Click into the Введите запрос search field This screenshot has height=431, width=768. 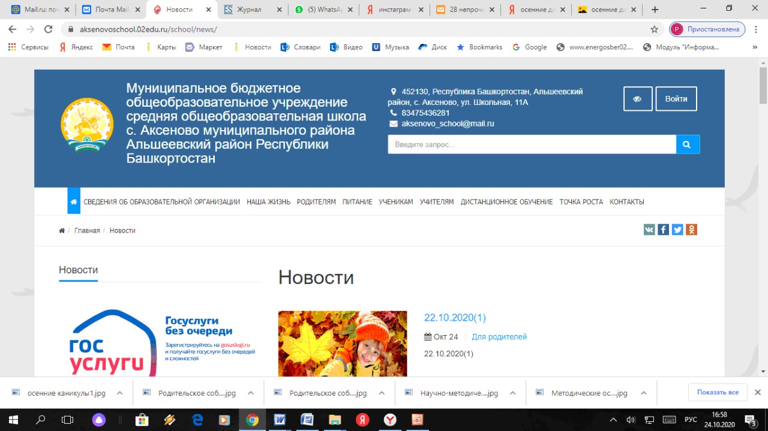tap(532, 144)
